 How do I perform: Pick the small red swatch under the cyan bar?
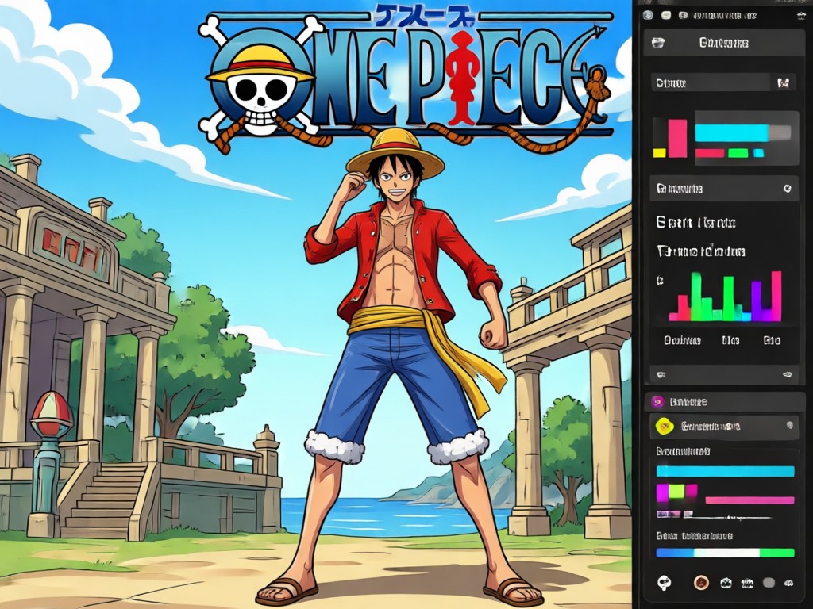tap(709, 153)
